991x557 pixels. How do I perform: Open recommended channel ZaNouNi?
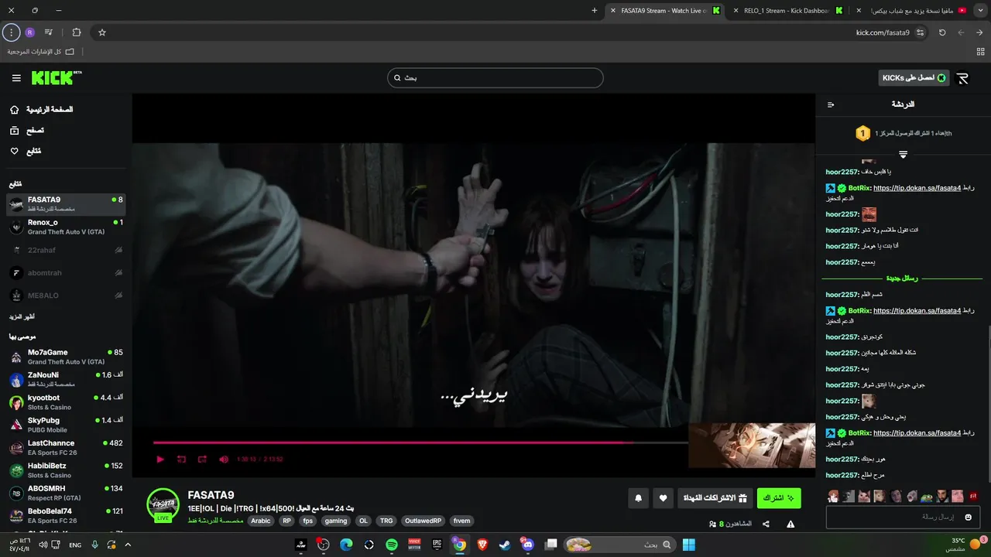[x=66, y=379]
